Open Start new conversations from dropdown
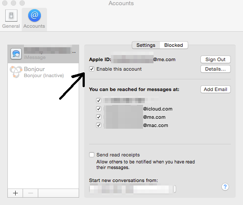The width and height of the screenshot is (243, 205). (x=133, y=189)
